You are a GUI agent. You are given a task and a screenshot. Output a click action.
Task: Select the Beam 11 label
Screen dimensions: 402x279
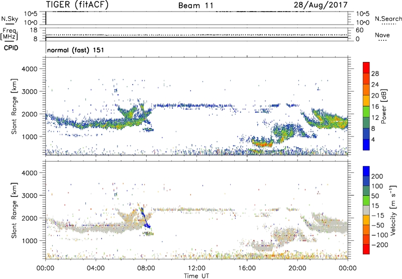195,6
